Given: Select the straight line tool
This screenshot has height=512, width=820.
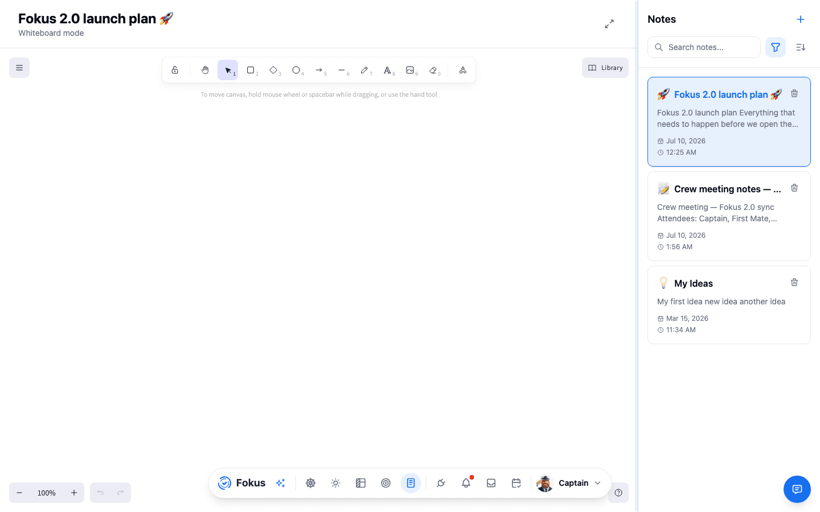Looking at the screenshot, I should [x=342, y=70].
